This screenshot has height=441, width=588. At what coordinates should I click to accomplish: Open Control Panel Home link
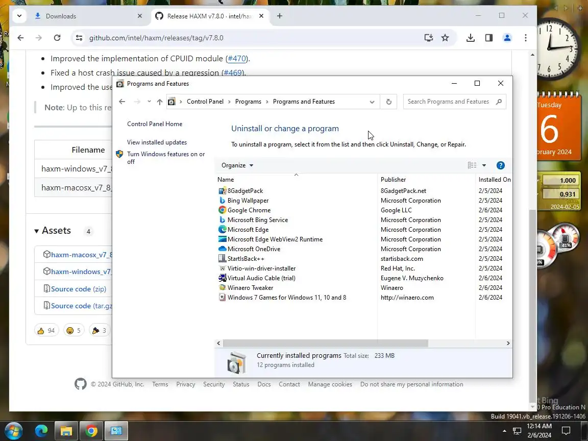tap(155, 124)
